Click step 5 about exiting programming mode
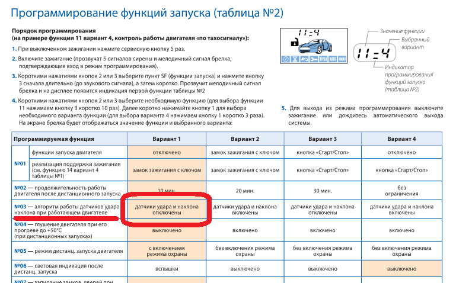 362,115
